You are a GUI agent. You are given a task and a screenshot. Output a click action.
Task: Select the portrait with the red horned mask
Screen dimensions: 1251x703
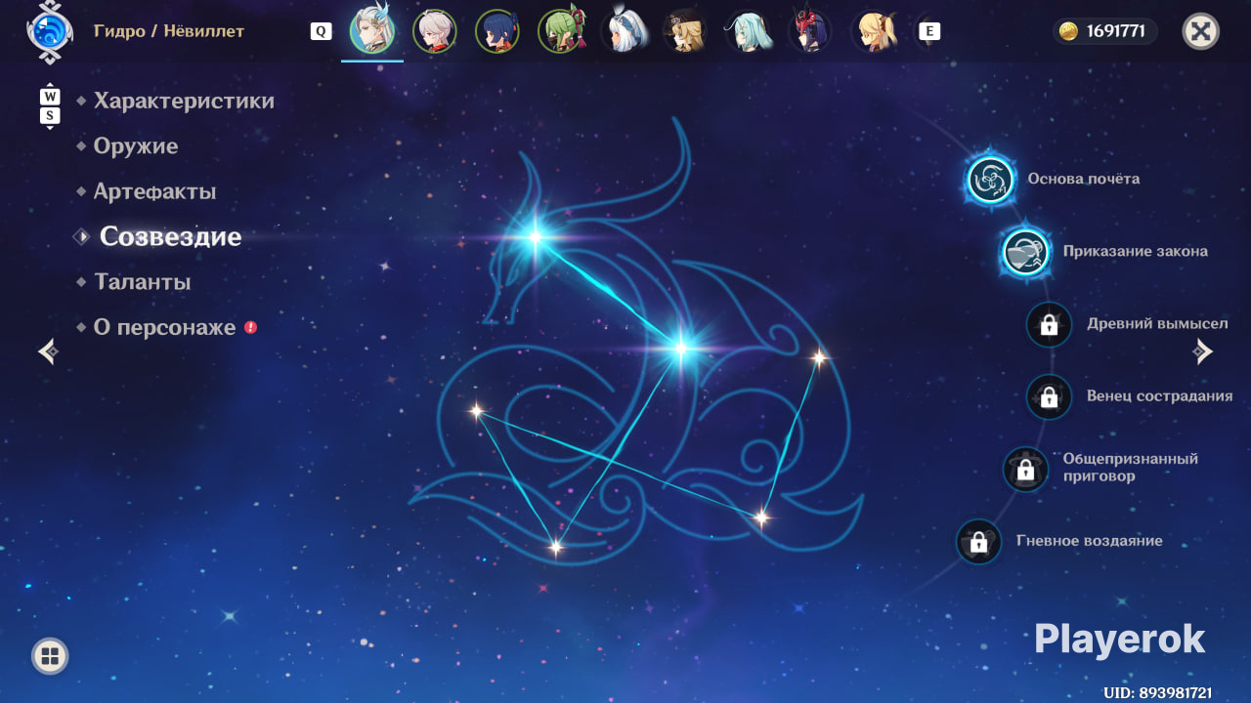point(810,32)
